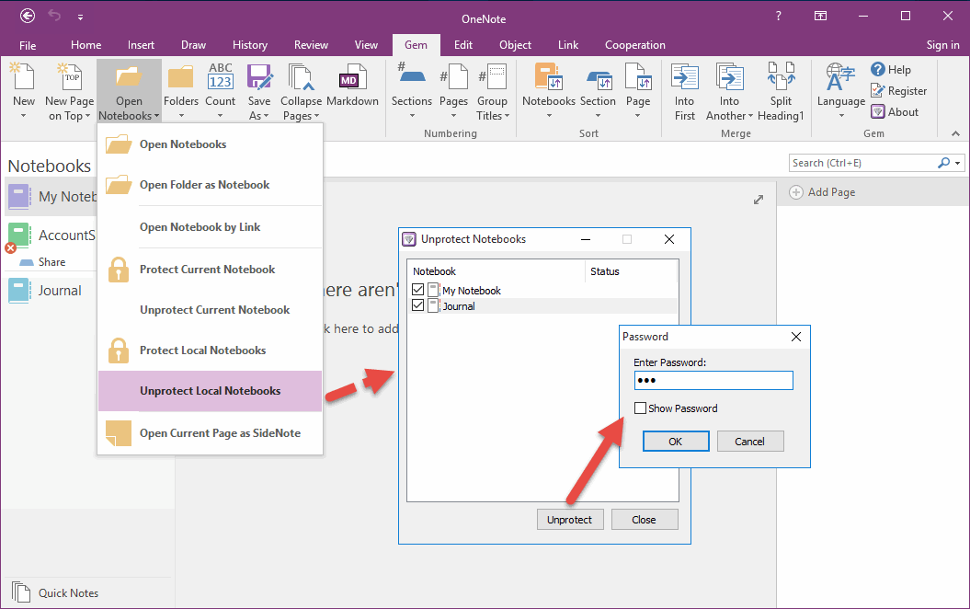
Task: Cancel the Password dialog
Action: [749, 442]
